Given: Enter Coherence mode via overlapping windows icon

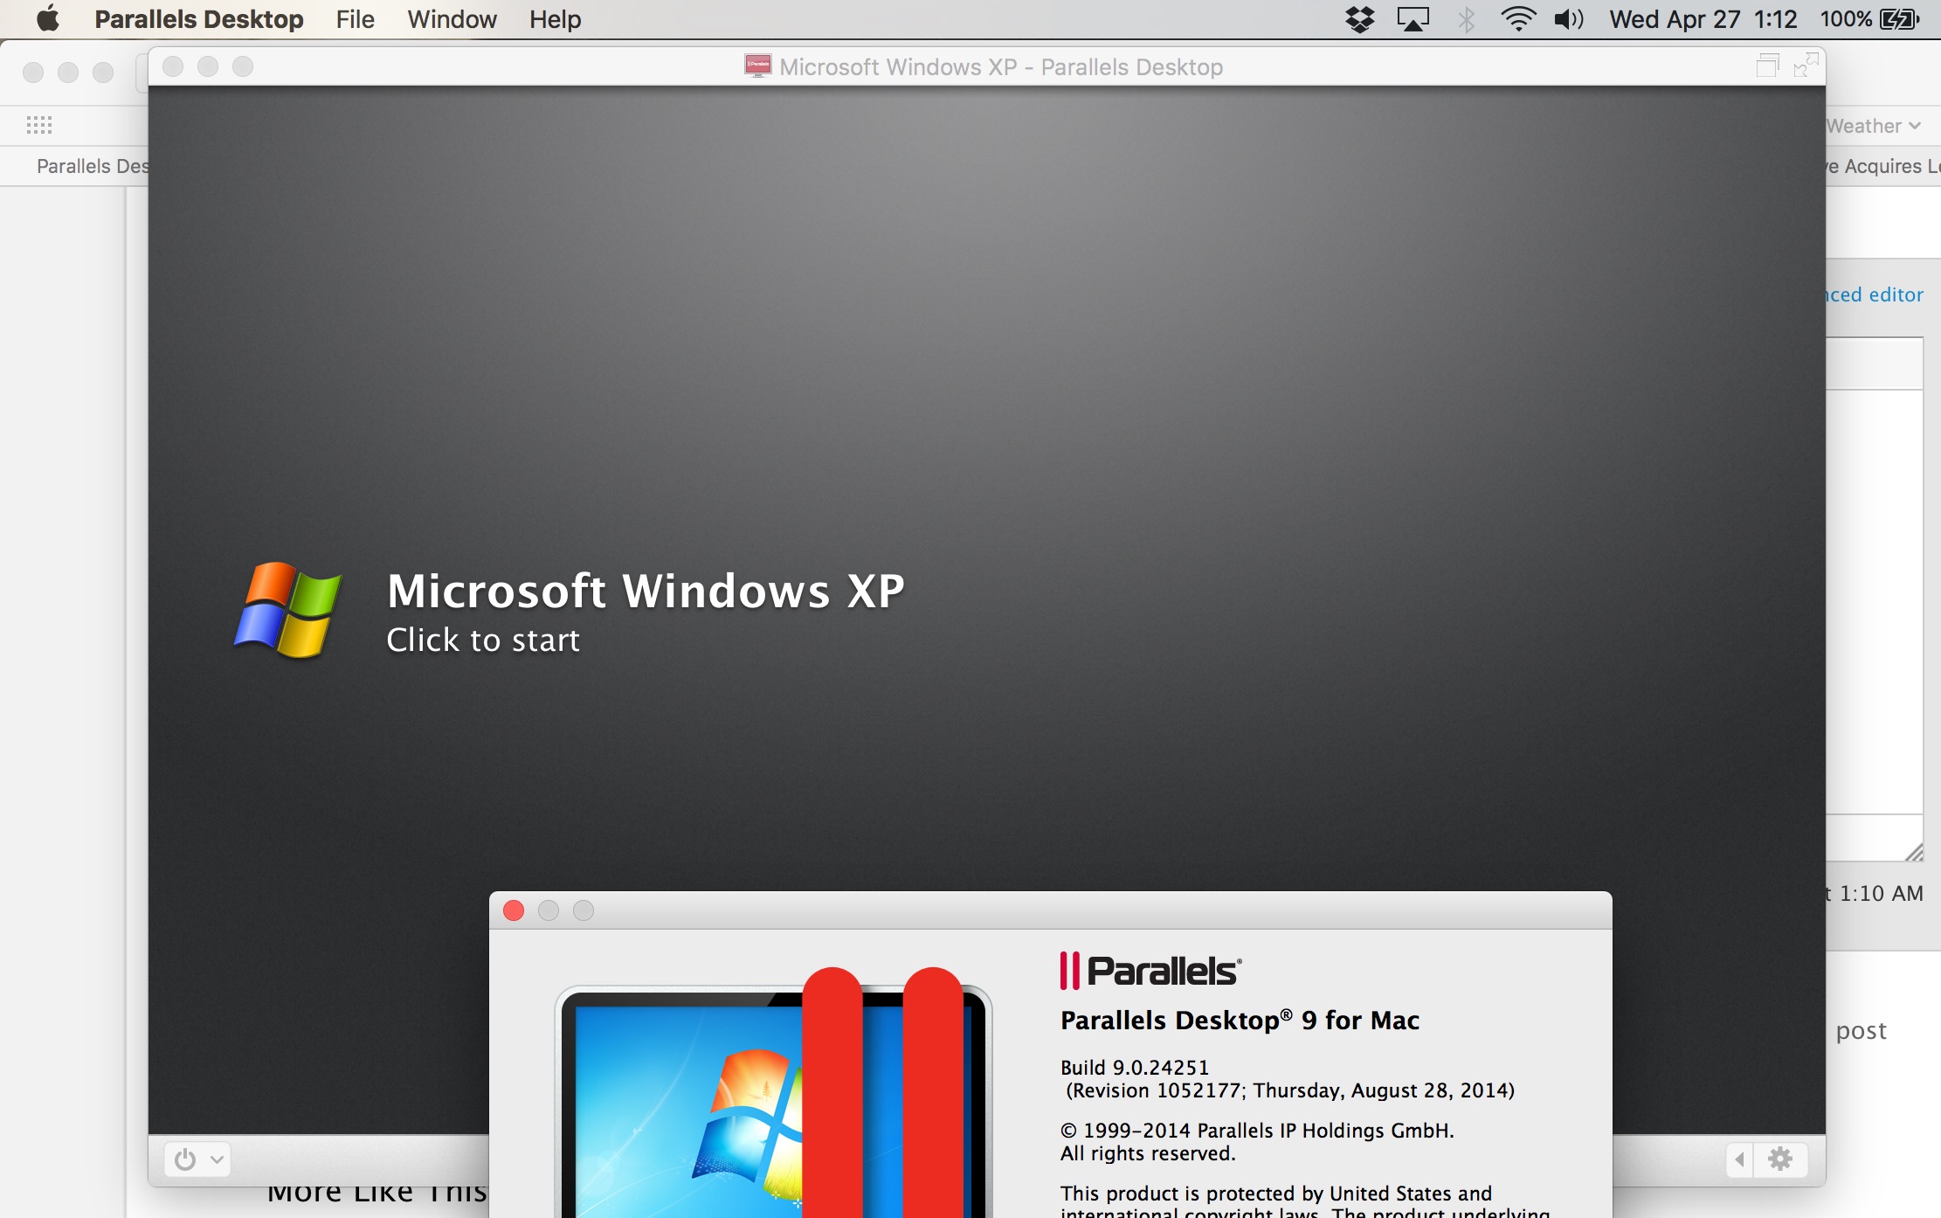Looking at the screenshot, I should click(1767, 66).
